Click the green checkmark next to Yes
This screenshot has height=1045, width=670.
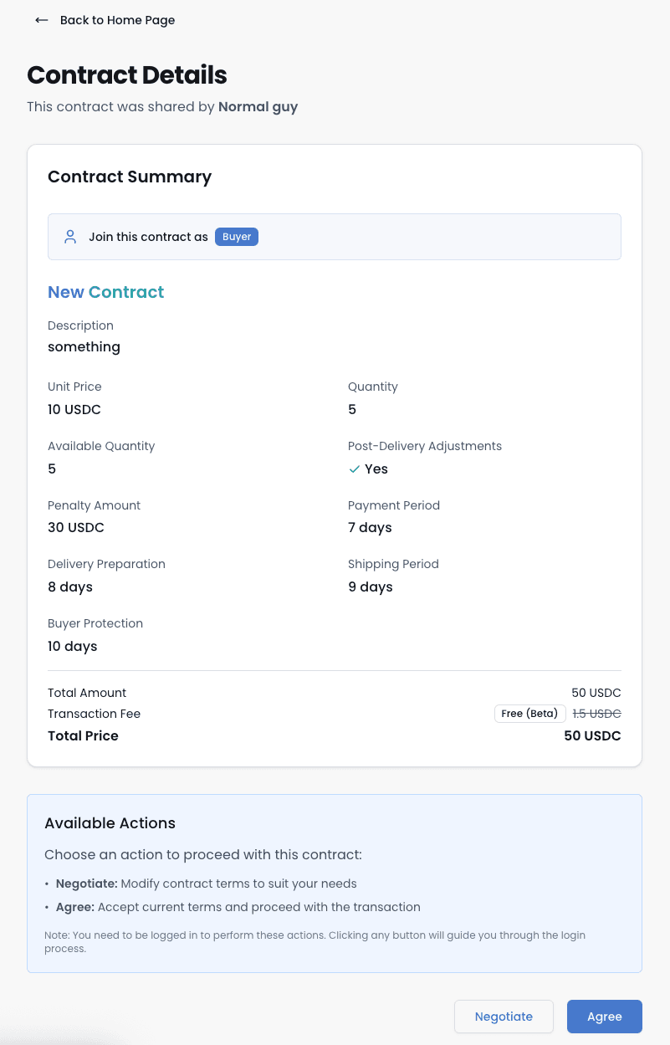(354, 469)
